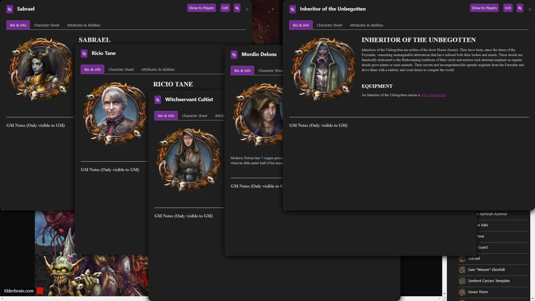The width and height of the screenshot is (535, 301).
Task: Click the link icon beside Ricio Tane title
Action: 85,53
